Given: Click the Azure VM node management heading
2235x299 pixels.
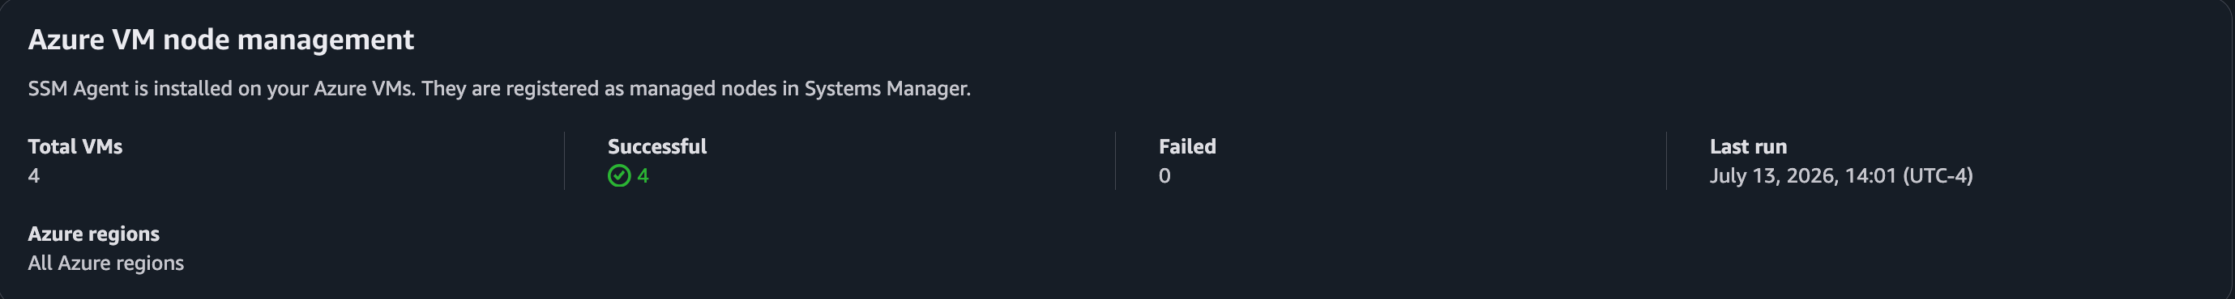Looking at the screenshot, I should click(x=221, y=40).
